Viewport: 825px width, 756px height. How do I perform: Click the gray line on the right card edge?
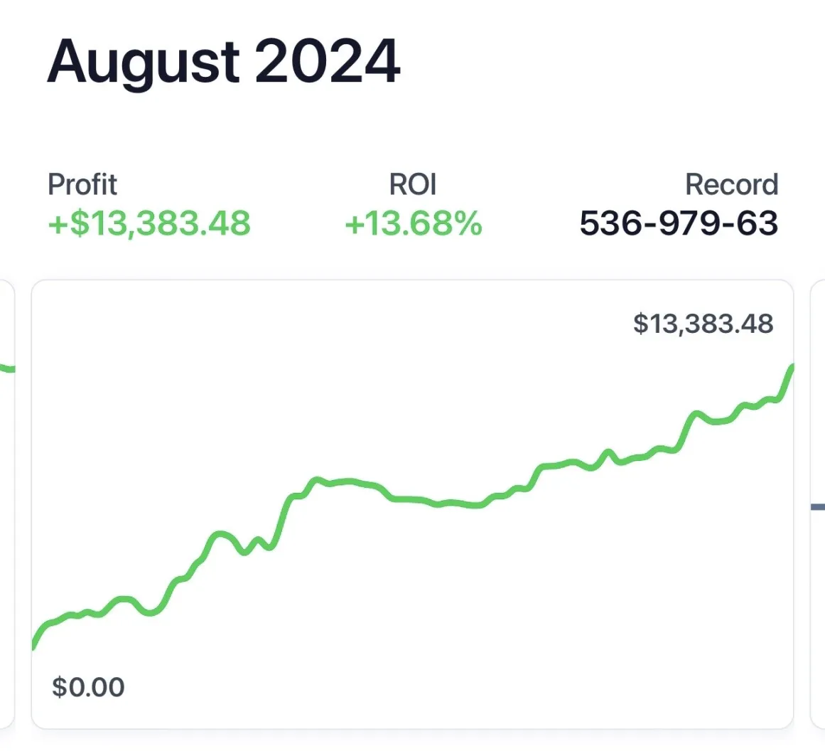pyautogui.click(x=819, y=507)
